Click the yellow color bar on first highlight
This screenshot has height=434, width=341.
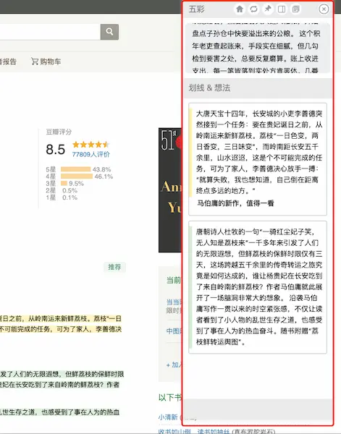click(x=190, y=153)
